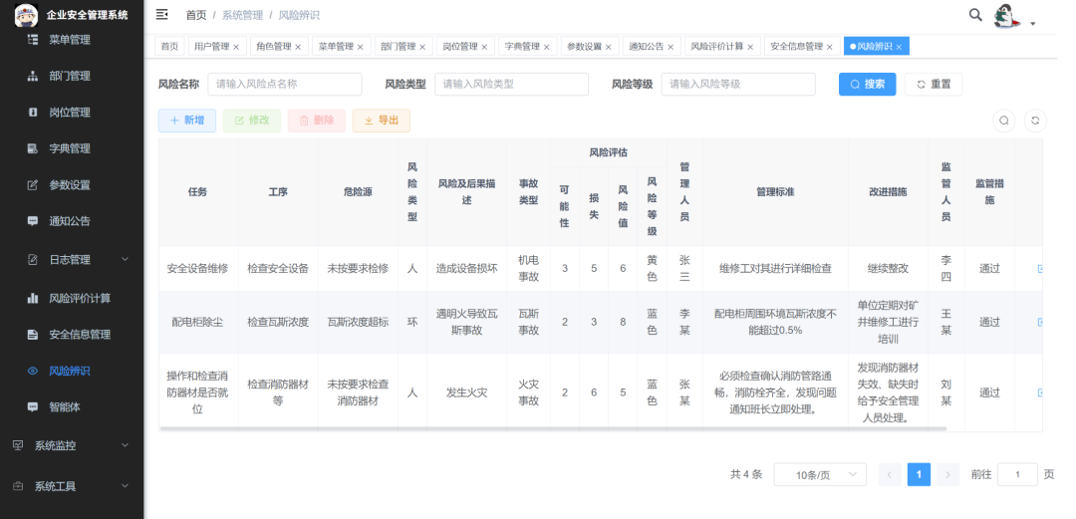Open 参数设置 in the sidebar
This screenshot has height=519, width=1076.
72,185
